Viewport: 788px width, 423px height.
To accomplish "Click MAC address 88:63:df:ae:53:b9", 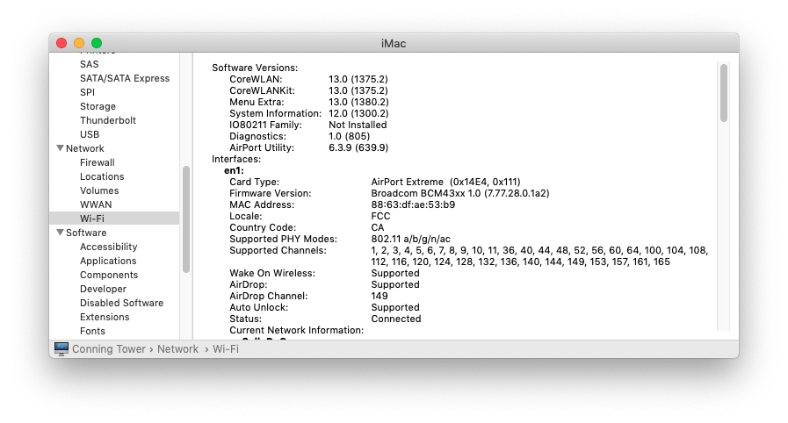I will tap(413, 204).
